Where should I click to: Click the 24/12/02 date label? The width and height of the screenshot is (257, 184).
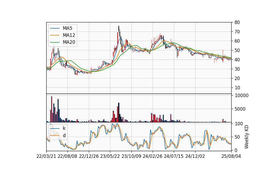coord(195,156)
